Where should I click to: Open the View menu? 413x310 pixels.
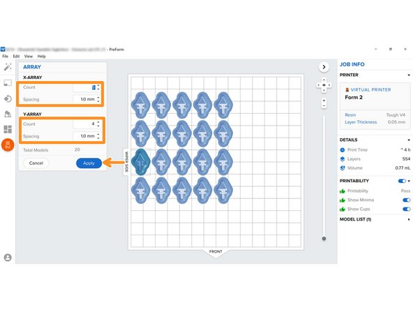click(x=29, y=56)
